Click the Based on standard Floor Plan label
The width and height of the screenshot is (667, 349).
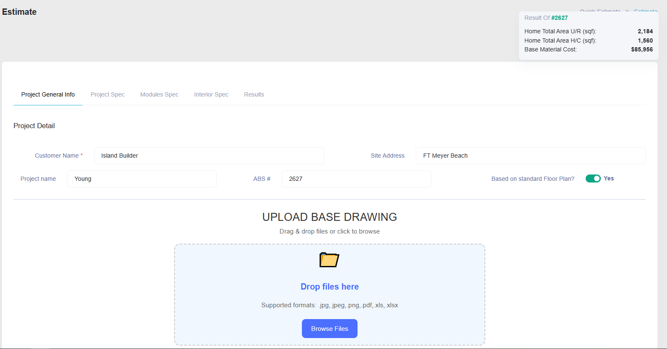[533, 179]
